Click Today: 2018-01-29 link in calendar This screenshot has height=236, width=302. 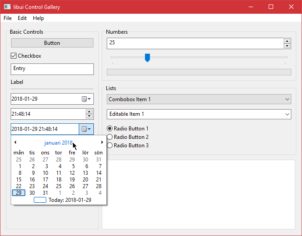[x=69, y=200]
